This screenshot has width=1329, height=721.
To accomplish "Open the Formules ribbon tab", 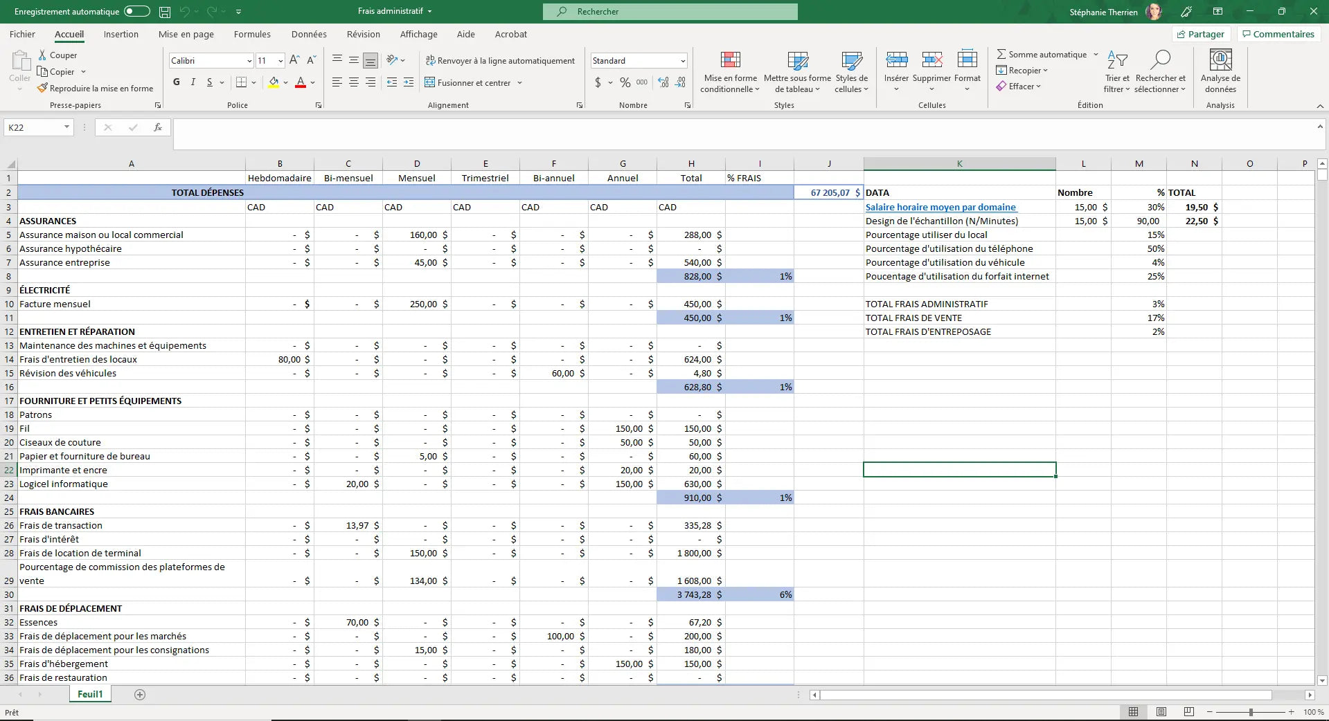I will coord(252,34).
